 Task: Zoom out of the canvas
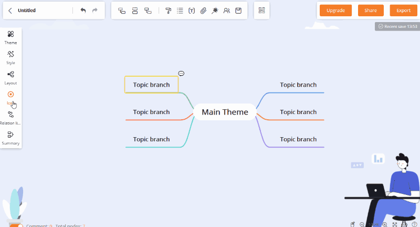(362, 224)
